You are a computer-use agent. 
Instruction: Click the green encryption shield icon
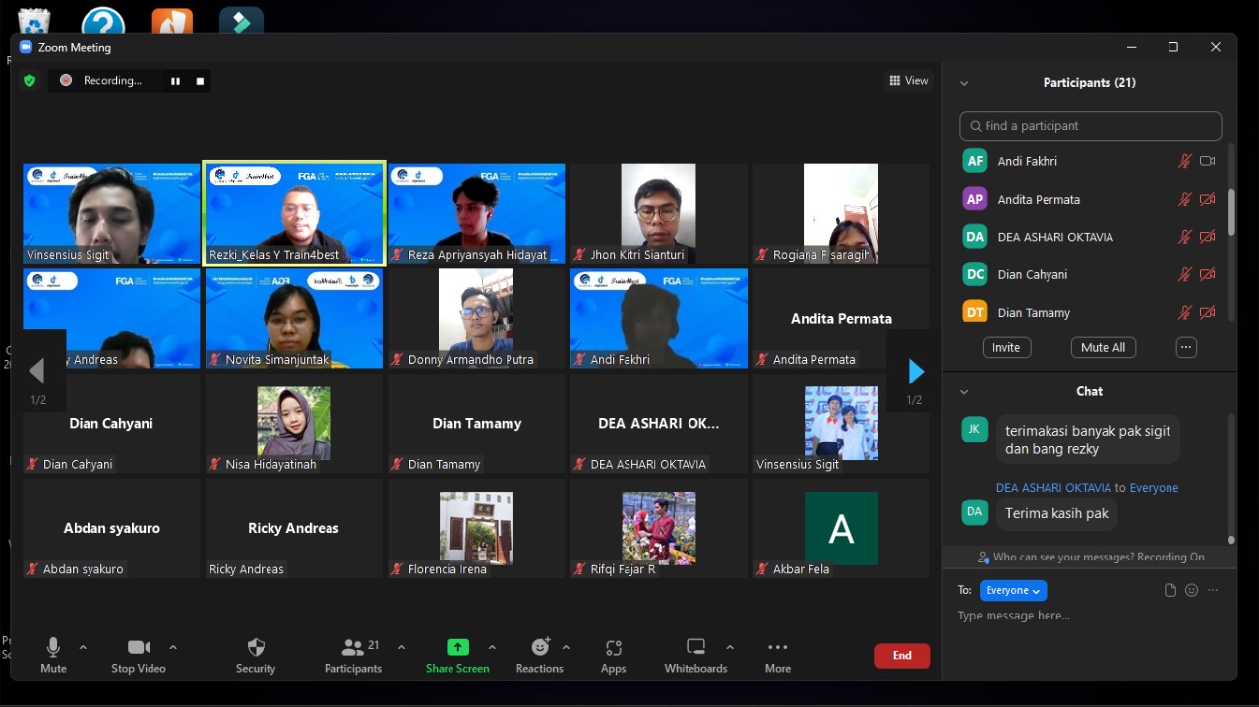click(30, 81)
